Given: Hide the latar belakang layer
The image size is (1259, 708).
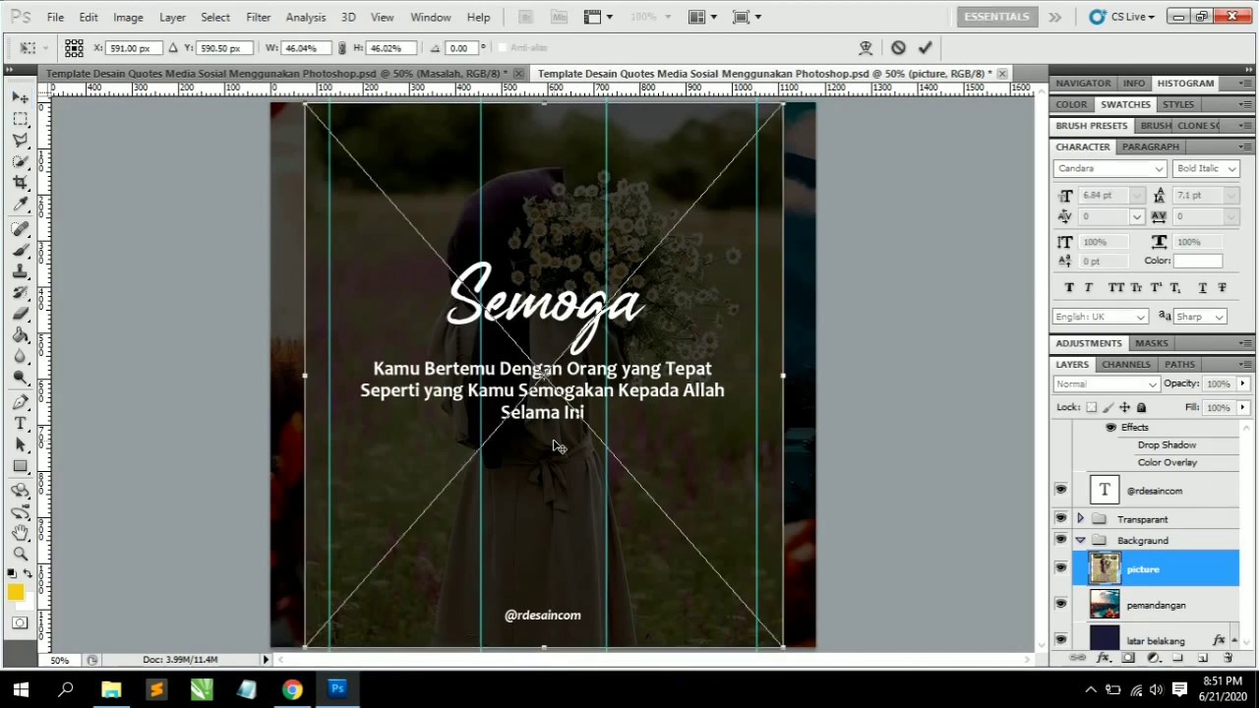Looking at the screenshot, I should pos(1060,639).
